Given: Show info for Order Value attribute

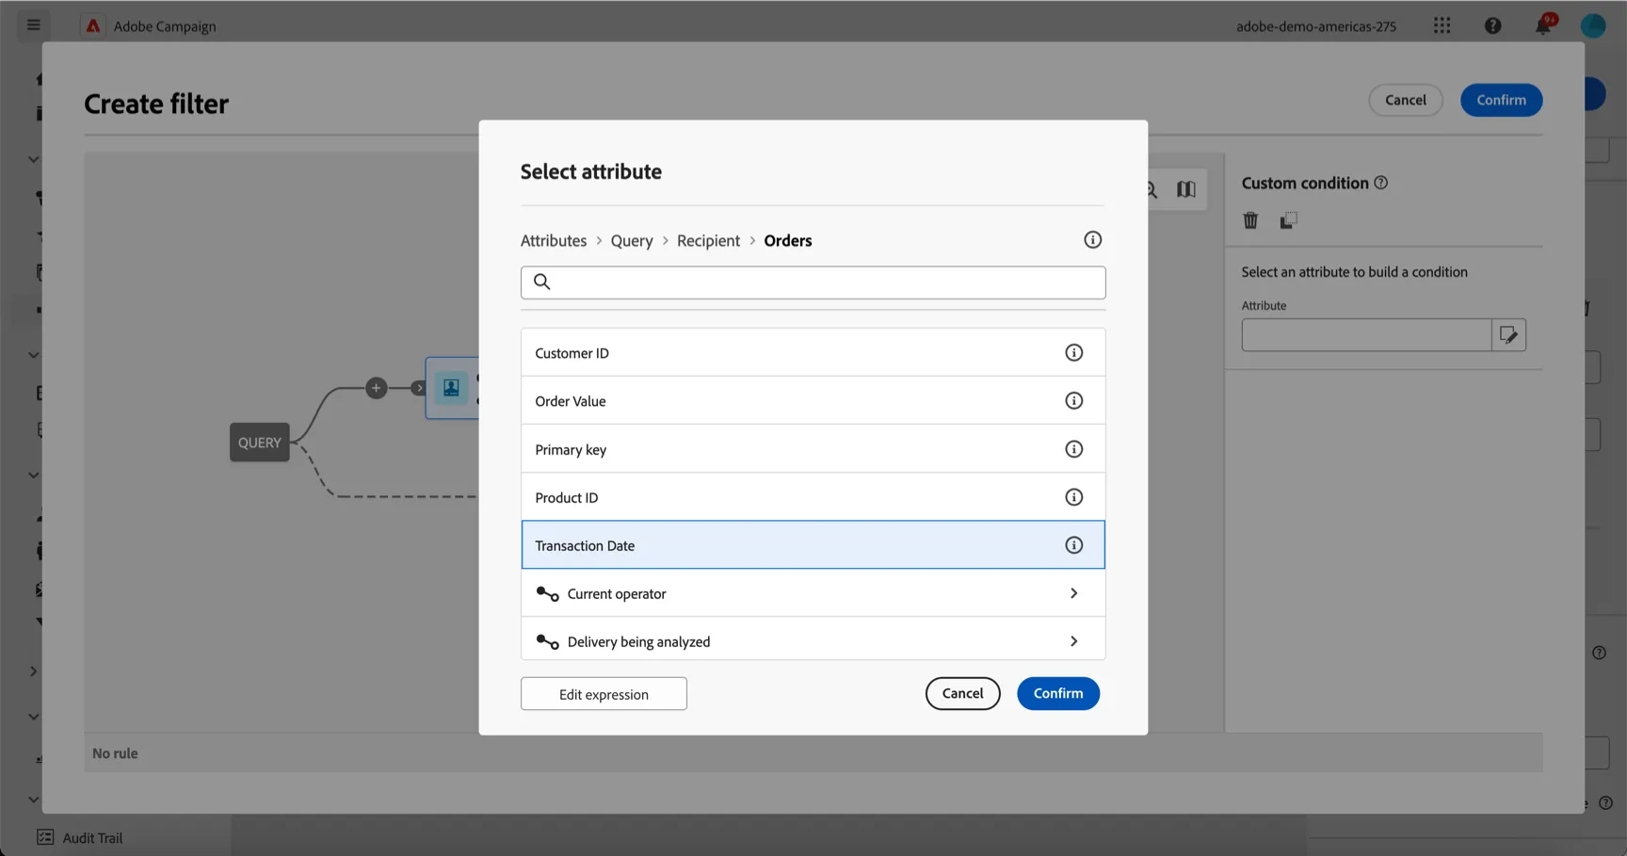Looking at the screenshot, I should tap(1073, 401).
